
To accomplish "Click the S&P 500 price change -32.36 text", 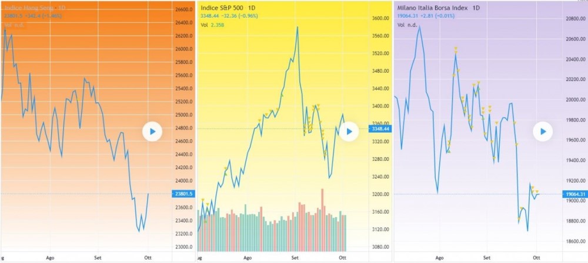I will pyautogui.click(x=234, y=17).
